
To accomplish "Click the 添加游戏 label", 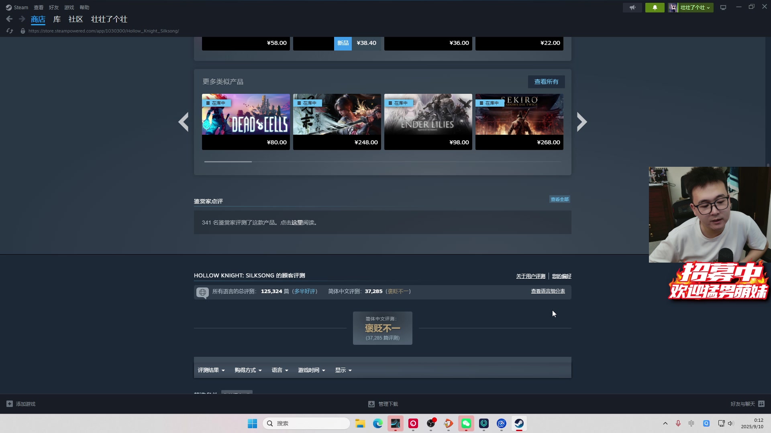I will pos(26,404).
